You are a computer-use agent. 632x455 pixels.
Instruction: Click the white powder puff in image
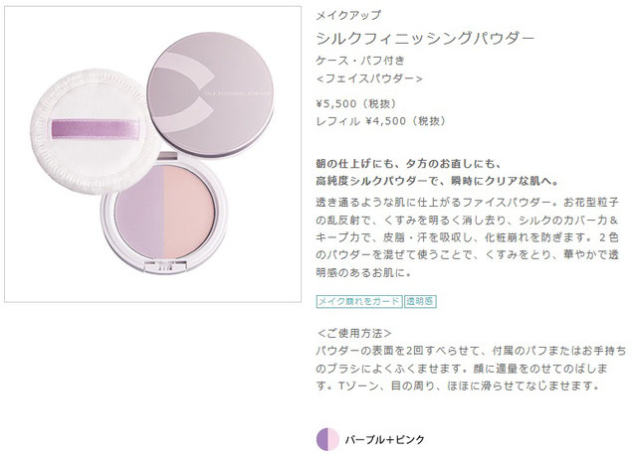click(93, 131)
